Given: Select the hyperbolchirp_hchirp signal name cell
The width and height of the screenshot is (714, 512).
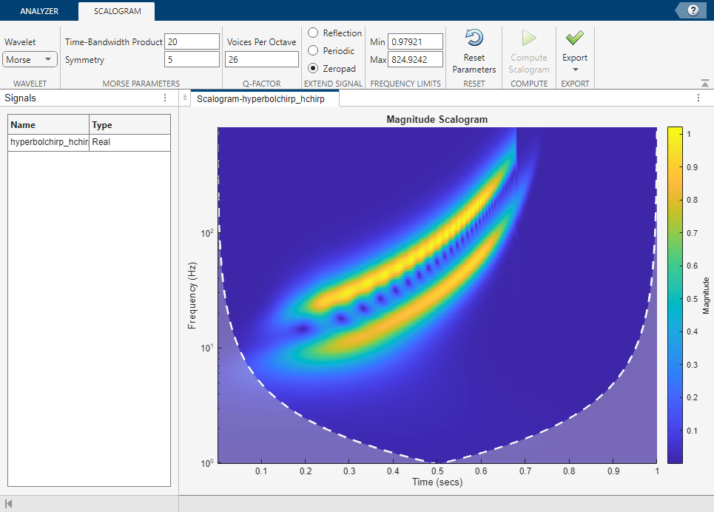Looking at the screenshot, I should (x=49, y=142).
